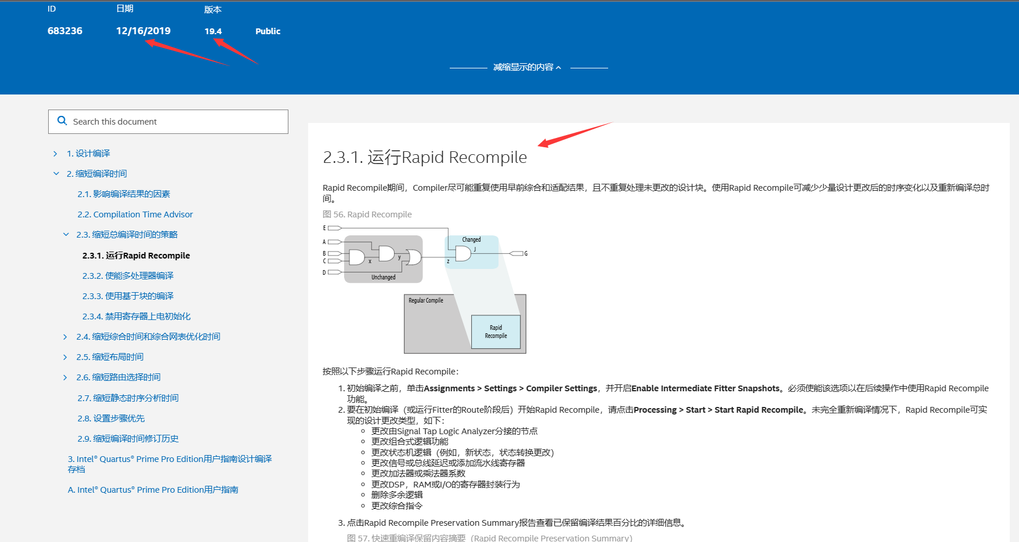The width and height of the screenshot is (1019, 542).
Task: Click the 图 57. 快速重编译保留内容摘要 caption
Action: coord(490,538)
